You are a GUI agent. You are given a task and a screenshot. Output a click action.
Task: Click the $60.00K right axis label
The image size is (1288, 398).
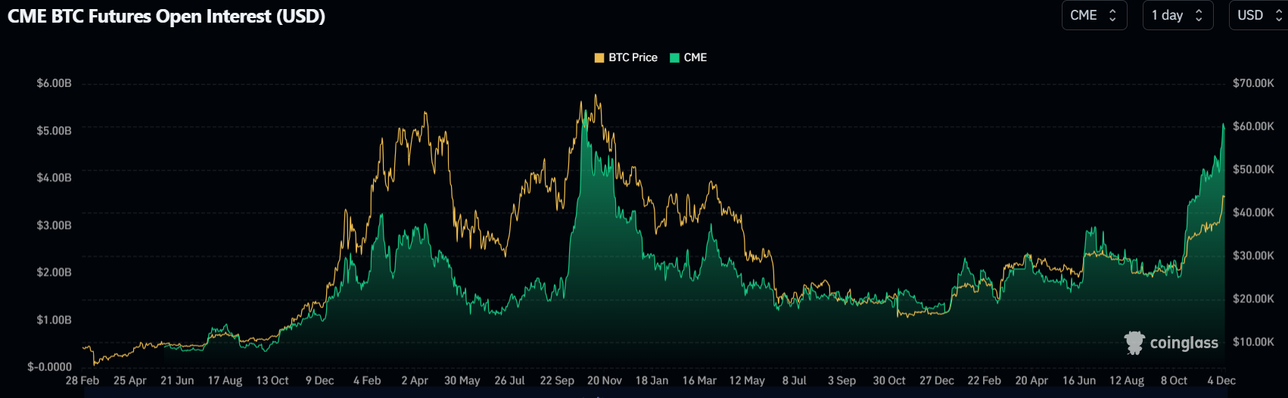click(1253, 126)
